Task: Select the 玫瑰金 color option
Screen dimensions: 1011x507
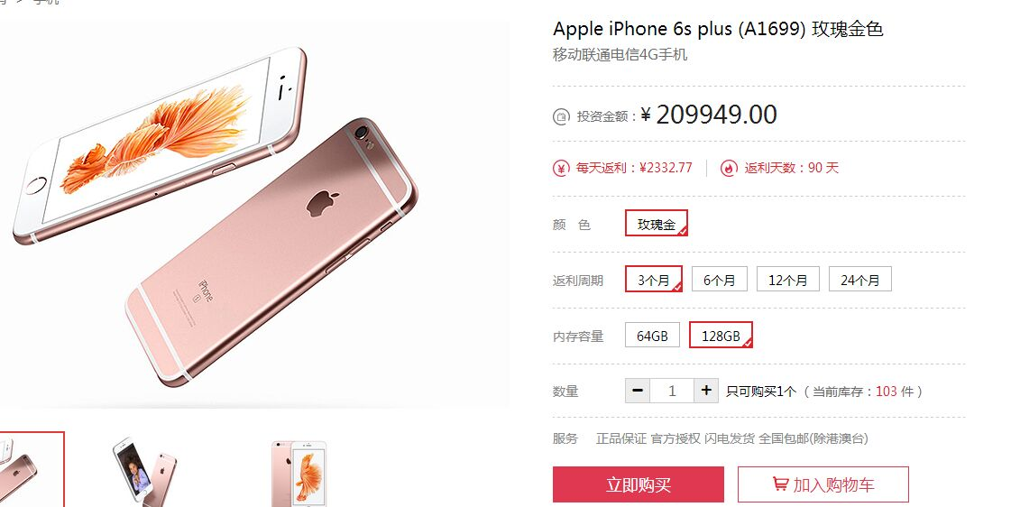Action: (x=657, y=223)
